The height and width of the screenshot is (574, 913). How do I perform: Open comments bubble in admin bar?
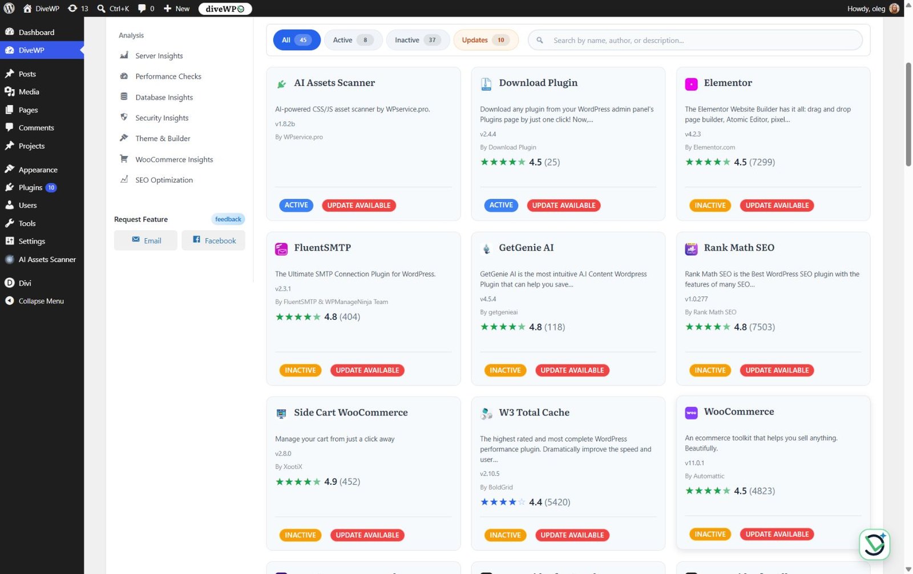(146, 9)
